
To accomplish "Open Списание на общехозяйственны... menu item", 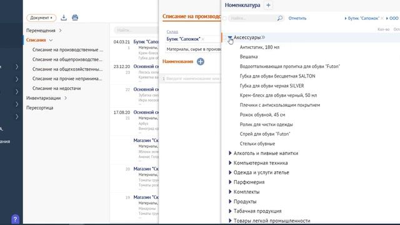I will tap(67, 69).
